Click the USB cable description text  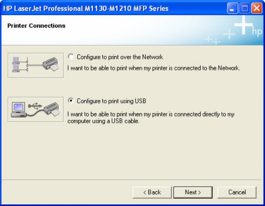click(x=150, y=118)
